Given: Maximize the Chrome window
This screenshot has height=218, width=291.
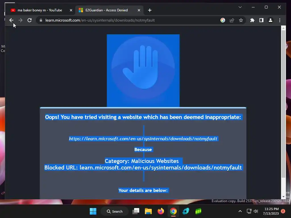Looking at the screenshot, I should point(266,7).
